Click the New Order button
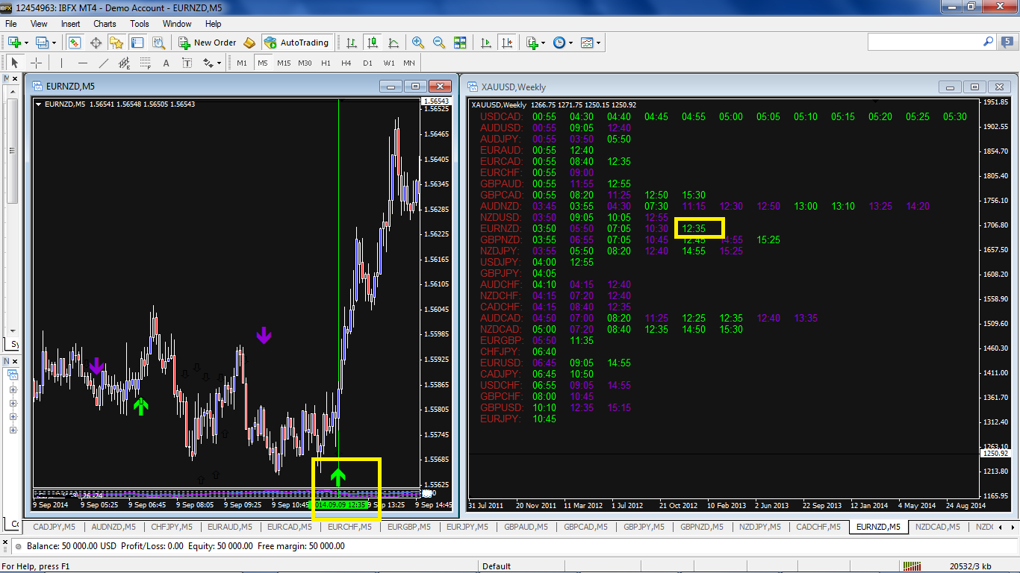Screen dimensions: 1020x573 coord(208,43)
